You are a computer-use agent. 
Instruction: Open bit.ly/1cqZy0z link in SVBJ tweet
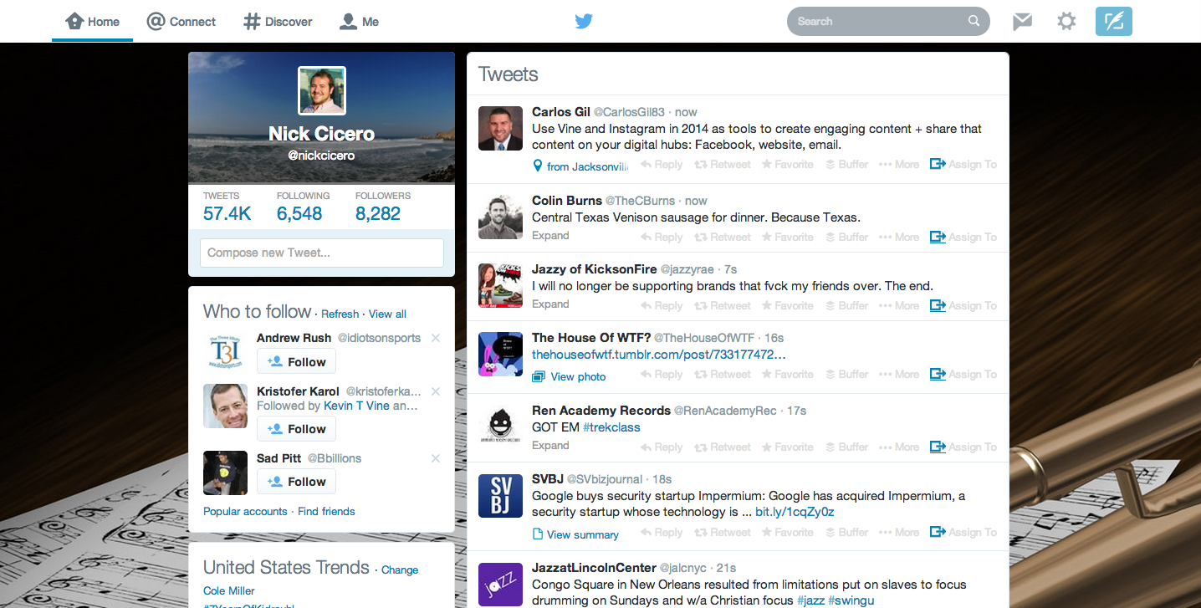point(795,512)
